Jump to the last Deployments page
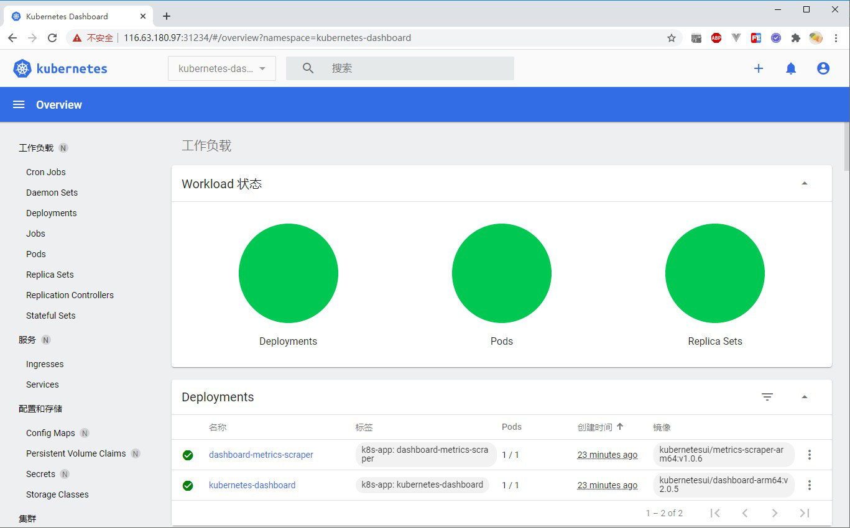This screenshot has height=528, width=850. (805, 513)
